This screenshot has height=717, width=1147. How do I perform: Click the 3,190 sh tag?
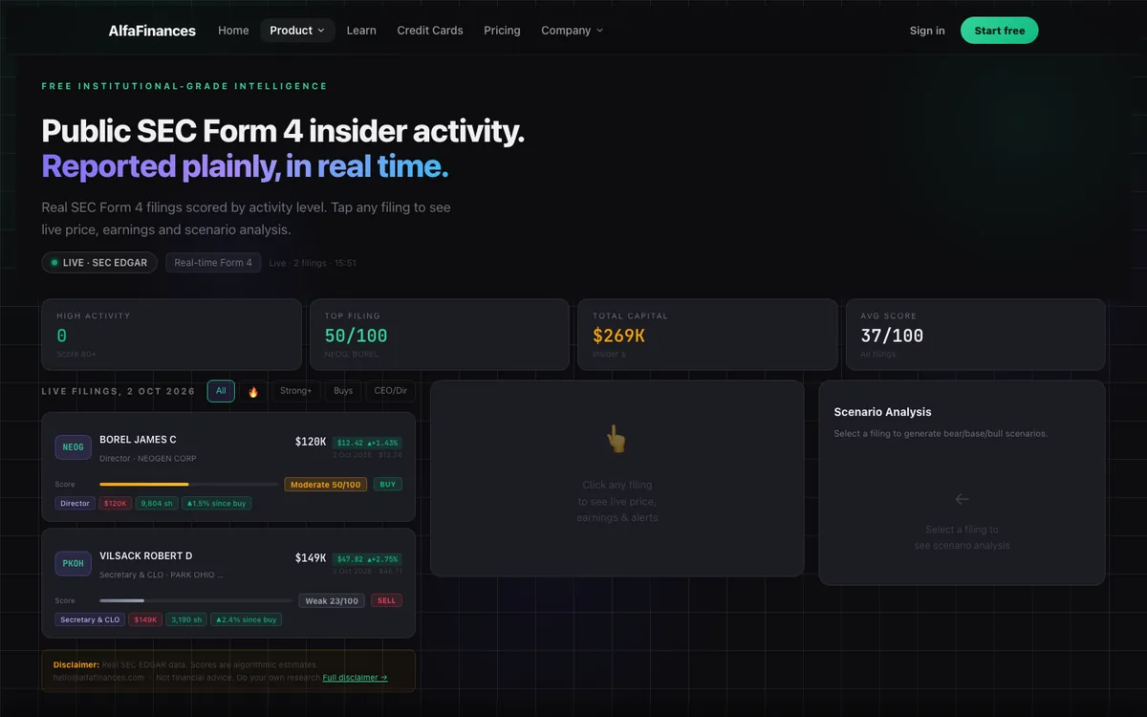(x=186, y=619)
